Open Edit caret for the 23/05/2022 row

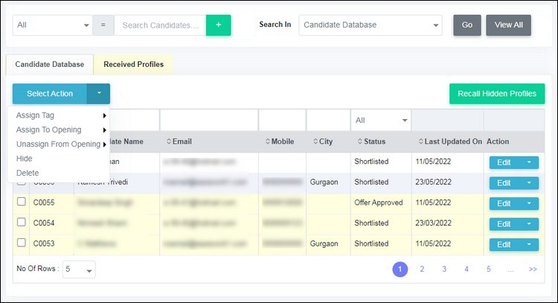point(529,183)
